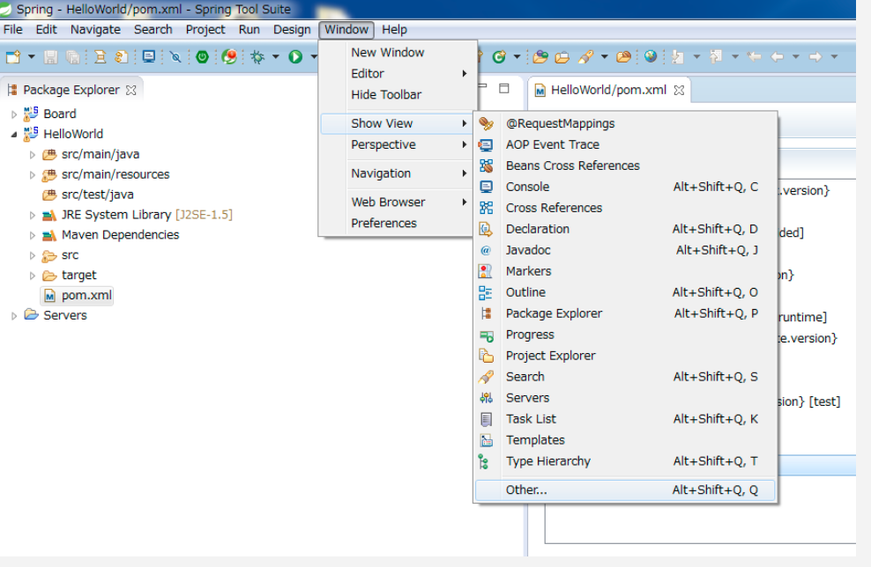Viewport: 871px width, 567px height.
Task: Click the Save All toolbar icon
Action: click(x=73, y=56)
